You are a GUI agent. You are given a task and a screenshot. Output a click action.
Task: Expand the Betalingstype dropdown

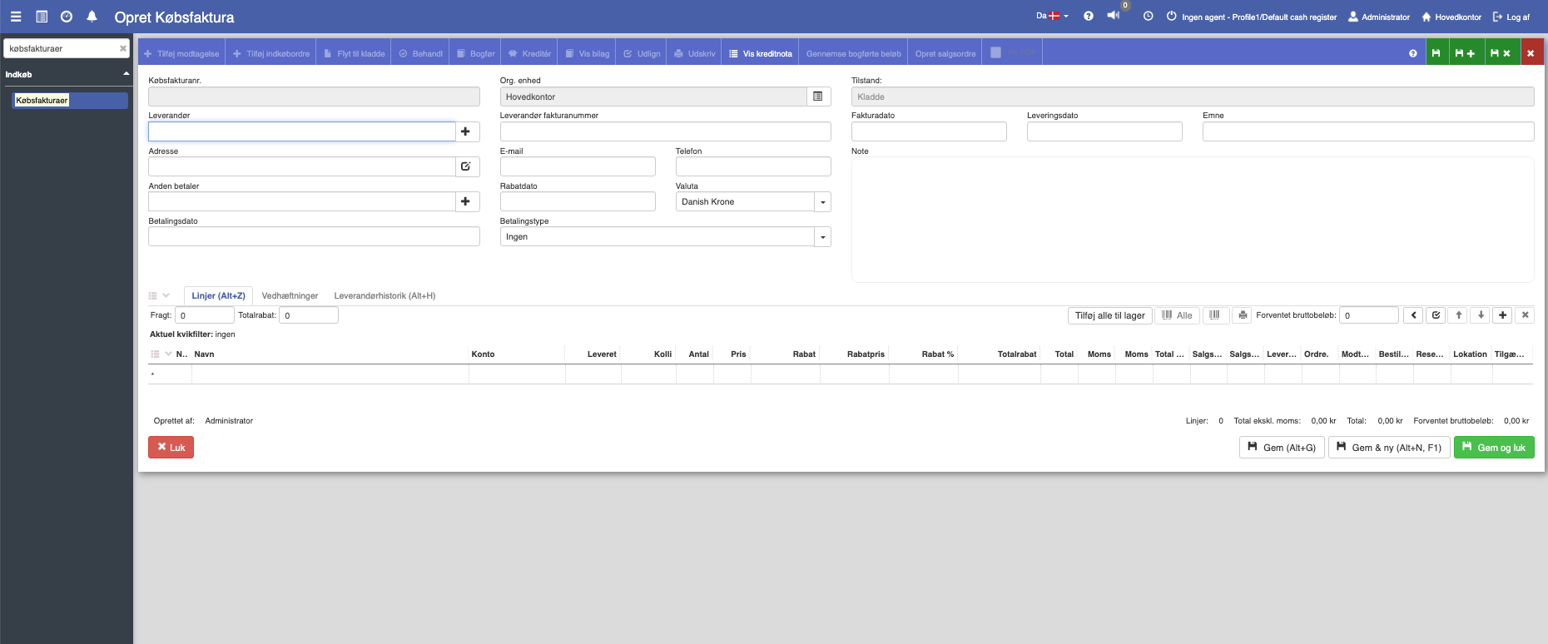pos(822,236)
